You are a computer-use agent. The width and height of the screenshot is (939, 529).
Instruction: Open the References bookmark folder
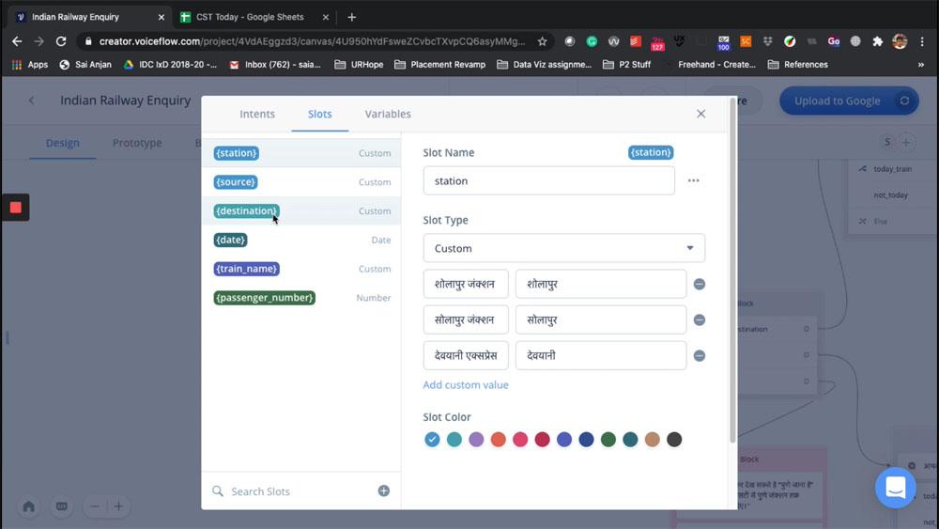(797, 64)
